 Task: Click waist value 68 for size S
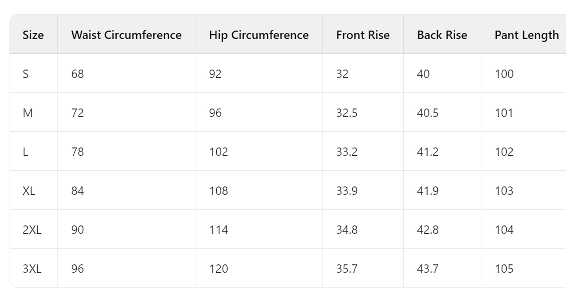[78, 74]
